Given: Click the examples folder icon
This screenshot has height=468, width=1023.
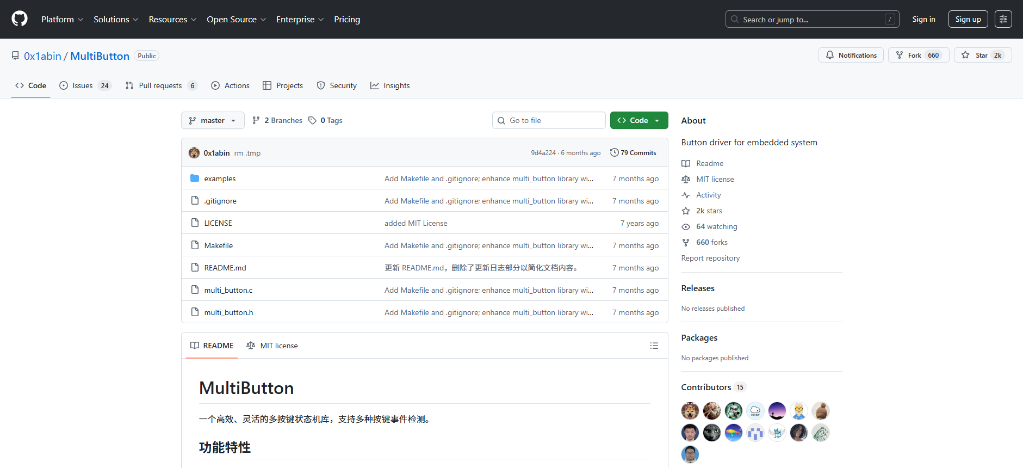Looking at the screenshot, I should point(195,178).
